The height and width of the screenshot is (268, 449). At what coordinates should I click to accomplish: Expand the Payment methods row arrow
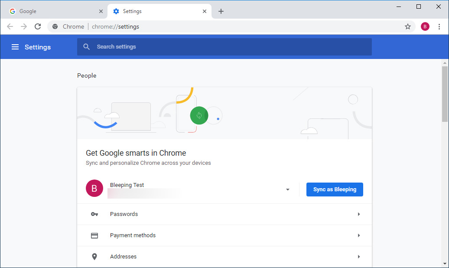click(x=358, y=235)
